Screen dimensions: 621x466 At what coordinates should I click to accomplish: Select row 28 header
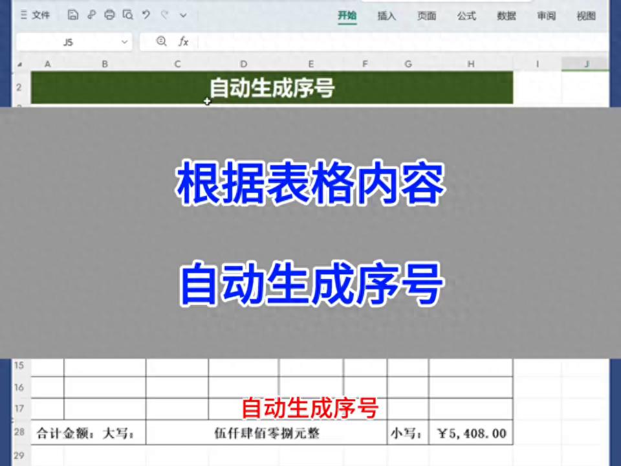pos(19,432)
